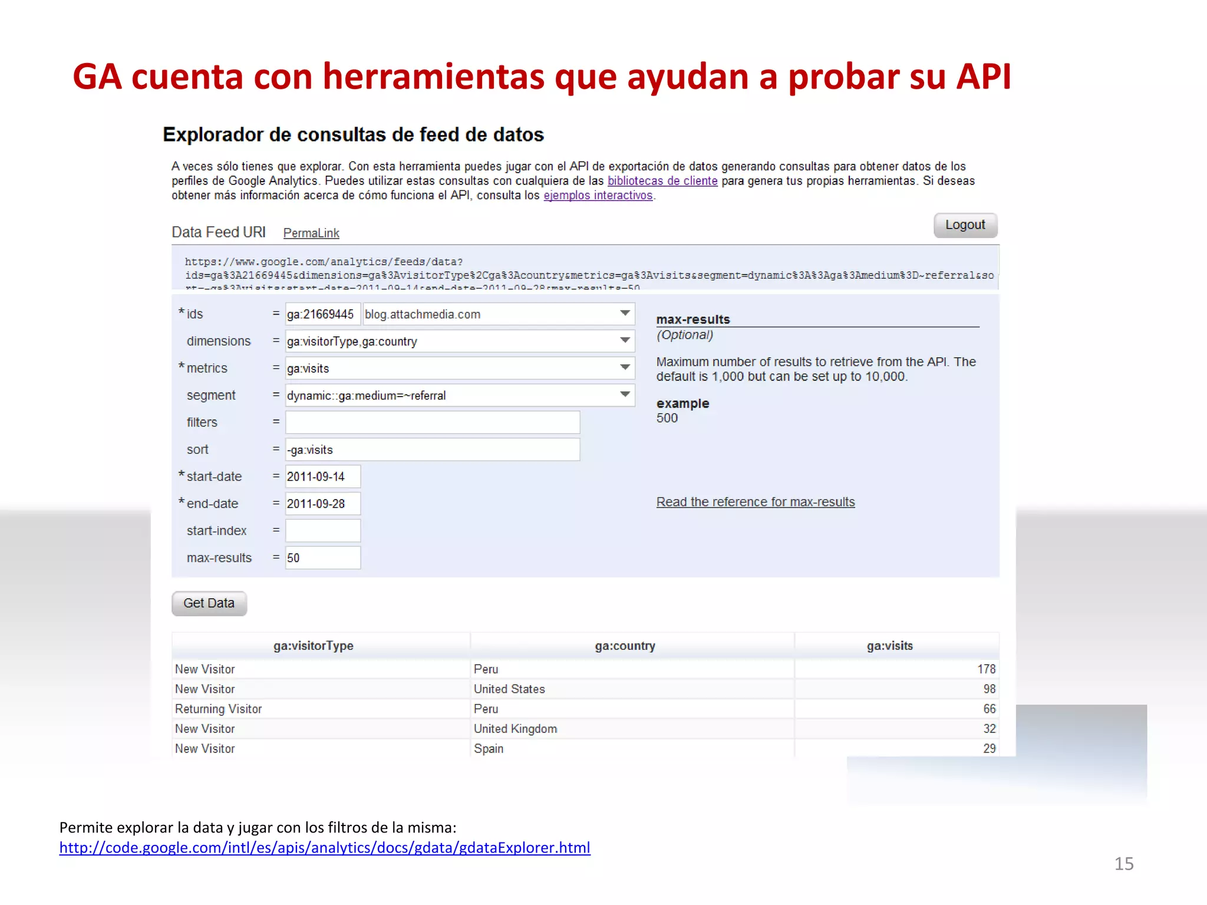The height and width of the screenshot is (905, 1207).
Task: Select the 32 visits cell
Action: [897, 729]
